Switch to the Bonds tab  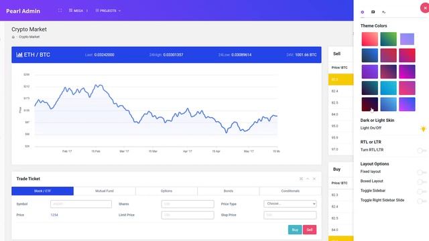click(x=228, y=191)
